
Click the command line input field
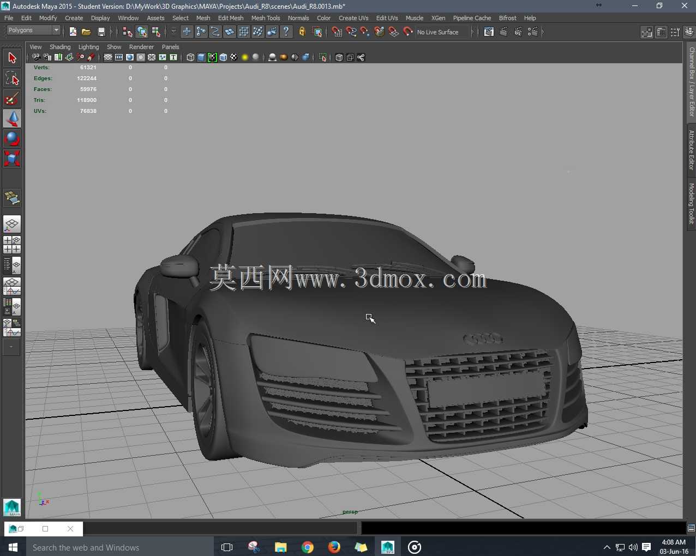coord(220,528)
